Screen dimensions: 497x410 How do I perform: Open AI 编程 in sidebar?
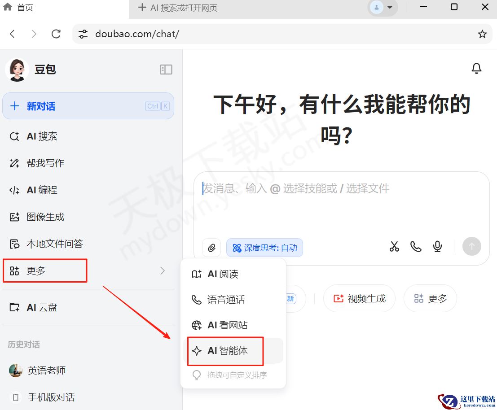pyautogui.click(x=88, y=190)
